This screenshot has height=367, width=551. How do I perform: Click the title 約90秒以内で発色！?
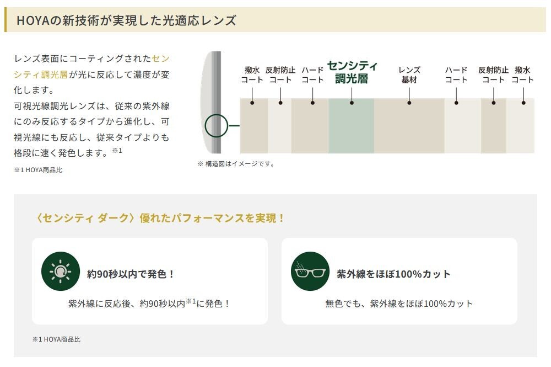131,274
